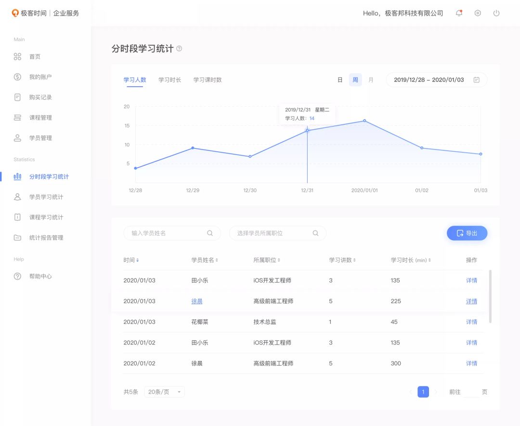
Task: Select the 学习课时数 tab
Action: [x=208, y=80]
